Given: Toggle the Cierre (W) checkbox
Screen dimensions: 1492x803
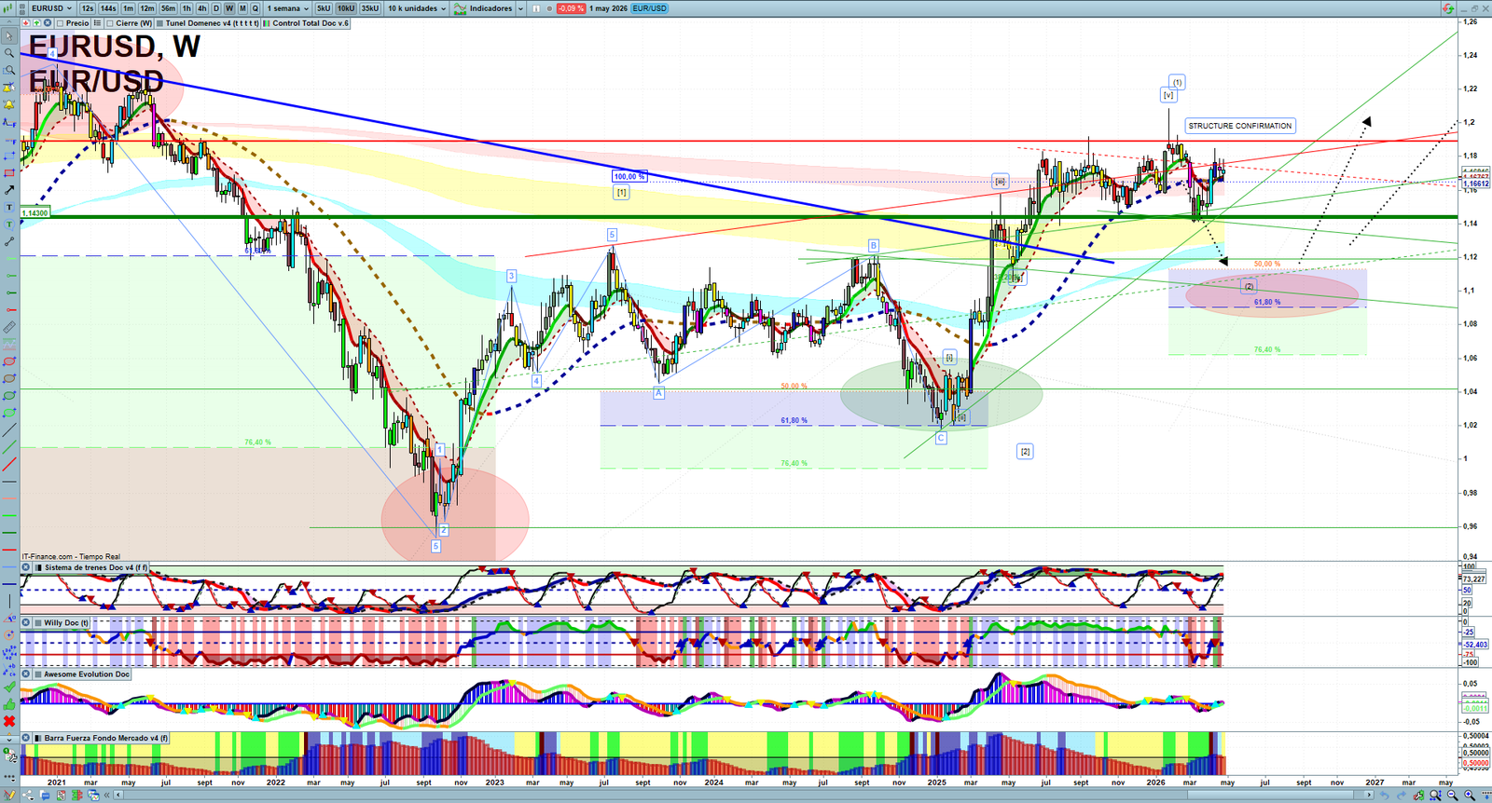Looking at the screenshot, I should point(109,23).
